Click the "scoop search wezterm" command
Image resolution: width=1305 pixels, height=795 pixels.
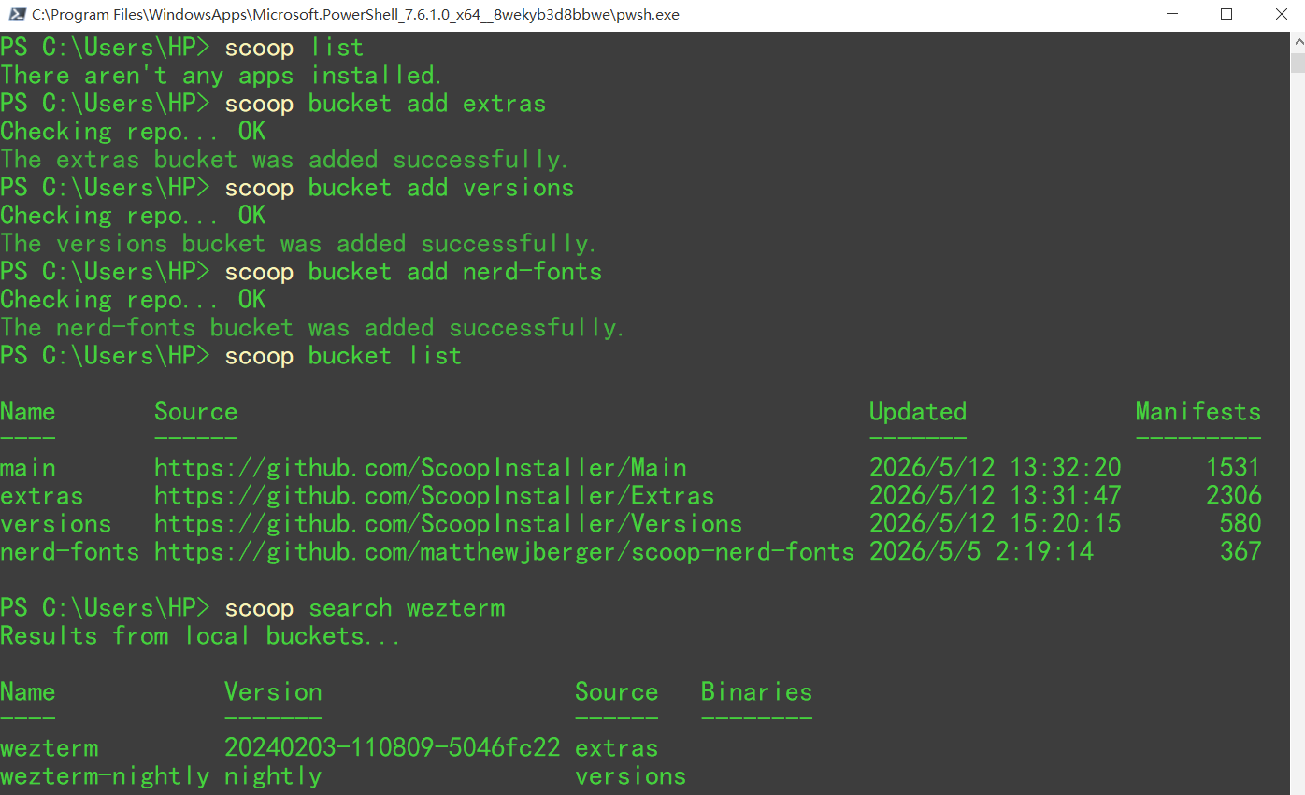coord(365,608)
